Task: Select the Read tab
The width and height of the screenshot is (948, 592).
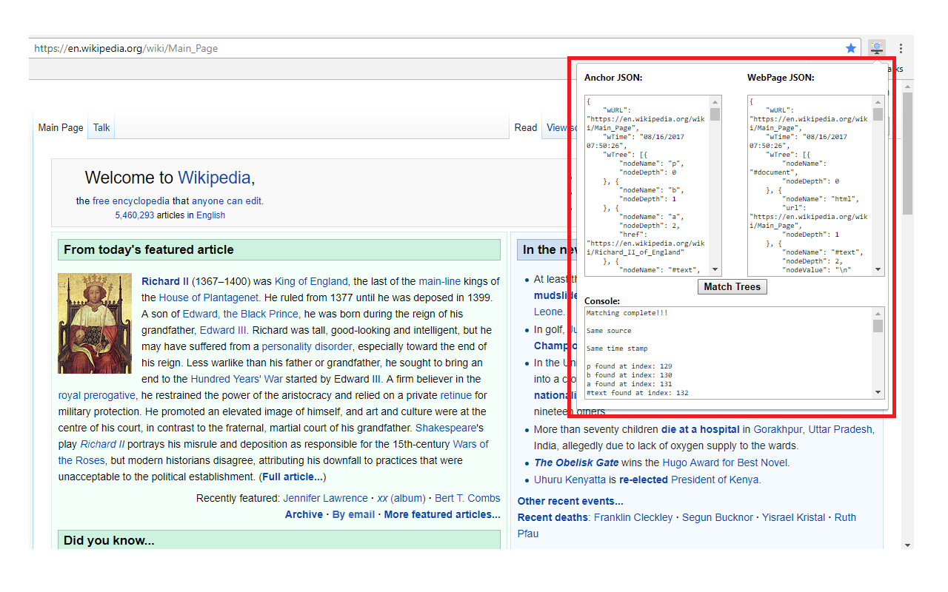Action: click(526, 127)
